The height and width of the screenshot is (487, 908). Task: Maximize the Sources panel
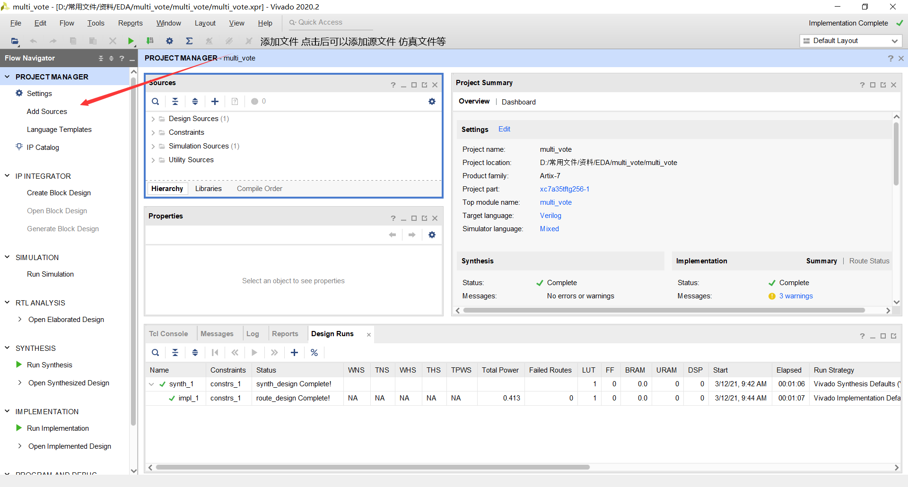(x=414, y=85)
